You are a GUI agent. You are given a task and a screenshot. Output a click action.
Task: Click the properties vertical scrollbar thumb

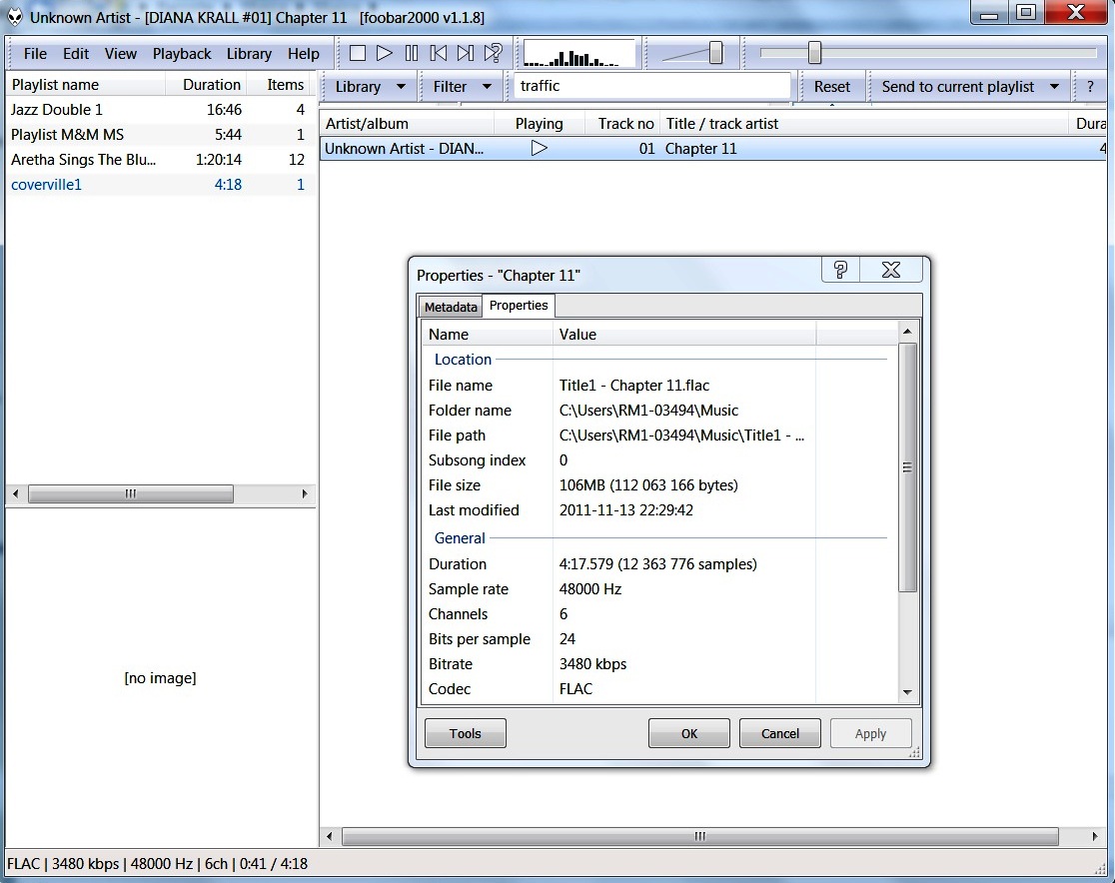pos(907,467)
